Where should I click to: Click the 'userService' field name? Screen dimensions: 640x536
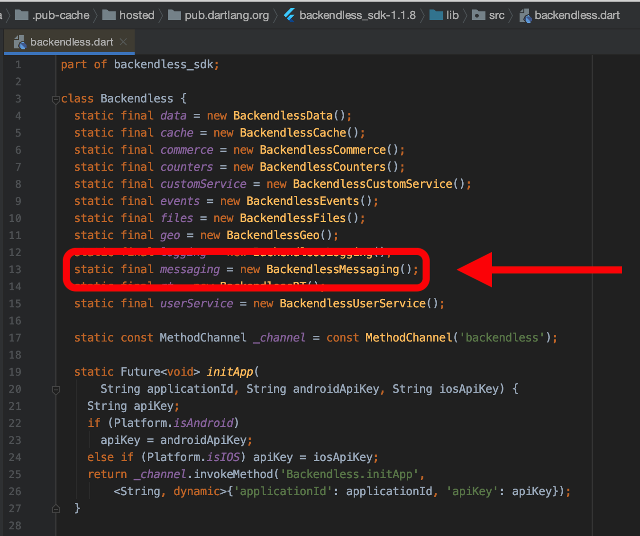pyautogui.click(x=197, y=304)
